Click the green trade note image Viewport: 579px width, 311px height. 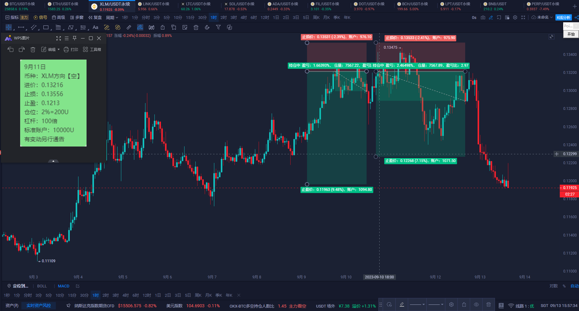click(x=53, y=103)
